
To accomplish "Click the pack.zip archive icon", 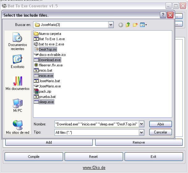I will pos(36,91).
